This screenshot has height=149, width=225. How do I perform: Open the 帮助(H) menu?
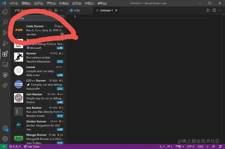point(102,3)
